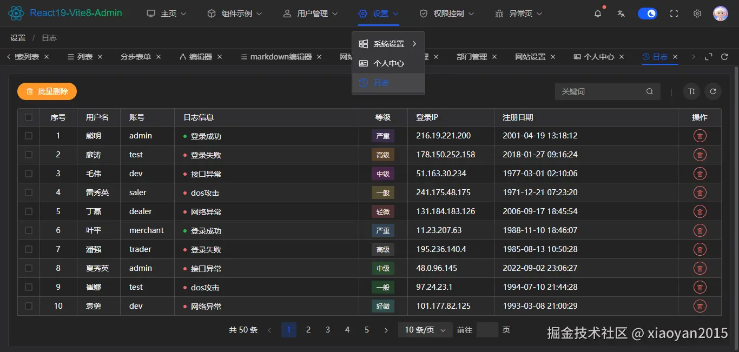The width and height of the screenshot is (739, 352).
Task: Go to page 5
Action: (x=367, y=330)
